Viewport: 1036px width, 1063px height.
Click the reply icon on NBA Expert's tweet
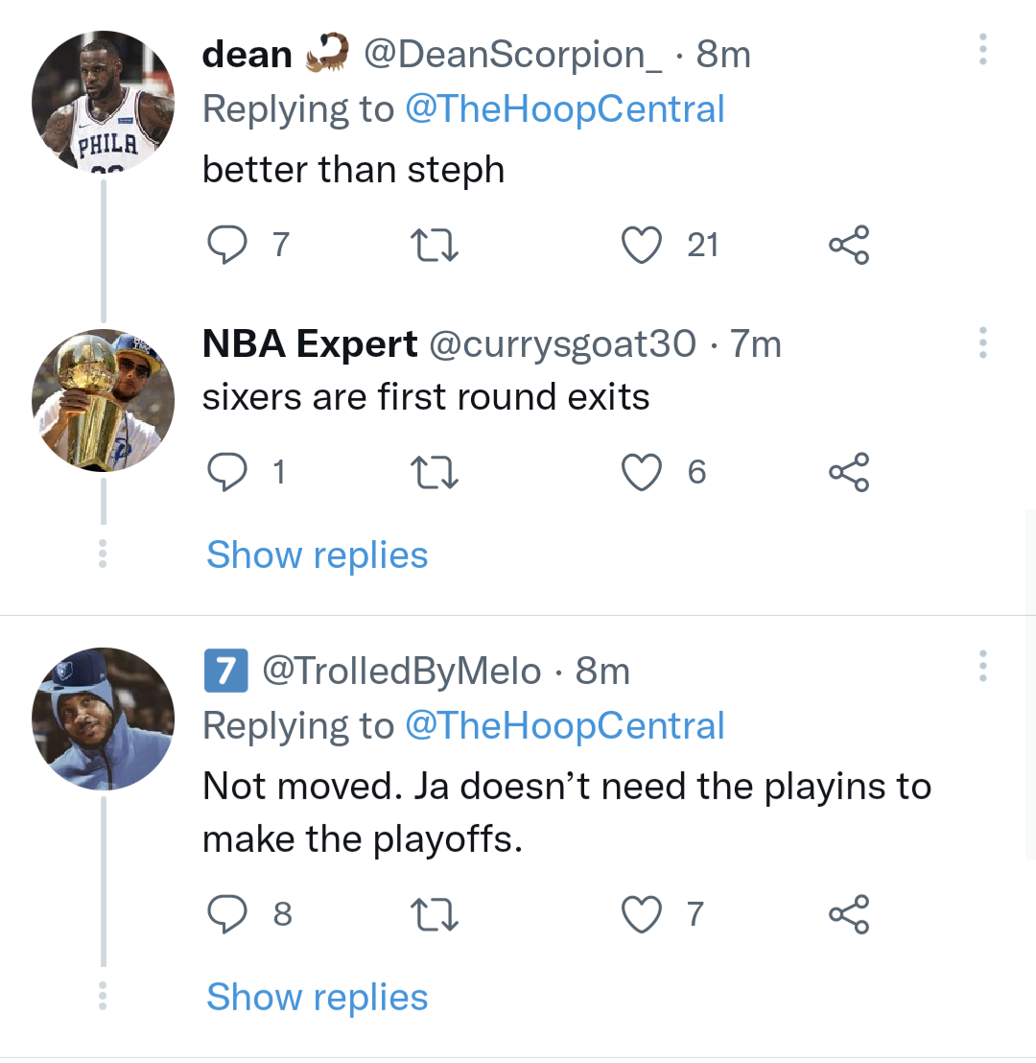point(227,471)
